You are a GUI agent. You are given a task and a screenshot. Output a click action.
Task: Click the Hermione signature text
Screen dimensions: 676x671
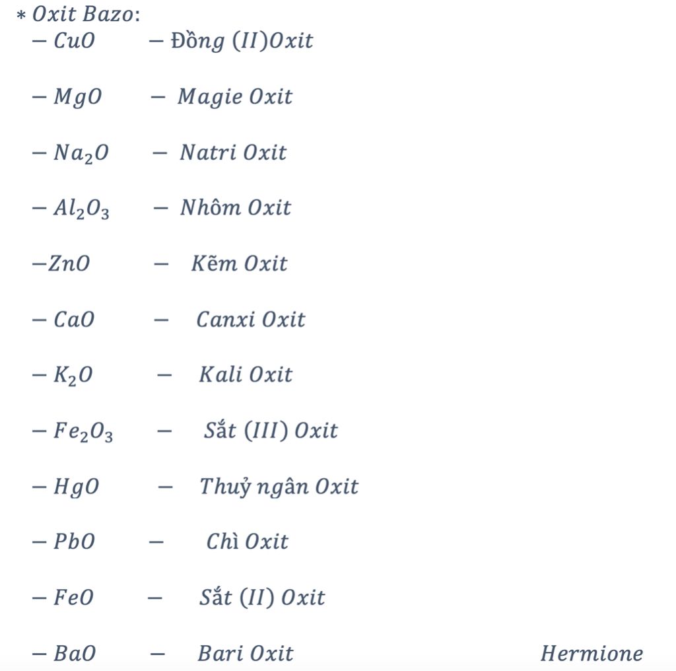(x=592, y=653)
